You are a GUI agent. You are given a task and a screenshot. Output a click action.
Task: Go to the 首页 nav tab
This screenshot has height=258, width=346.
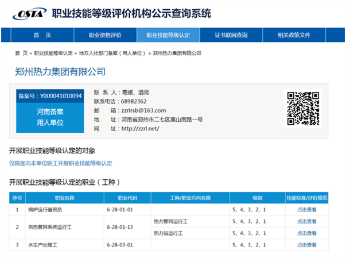coord(42,35)
